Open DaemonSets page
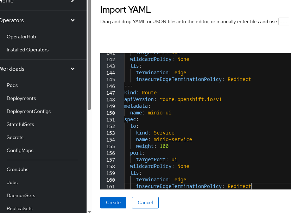This screenshot has width=291, height=213. click(x=21, y=195)
